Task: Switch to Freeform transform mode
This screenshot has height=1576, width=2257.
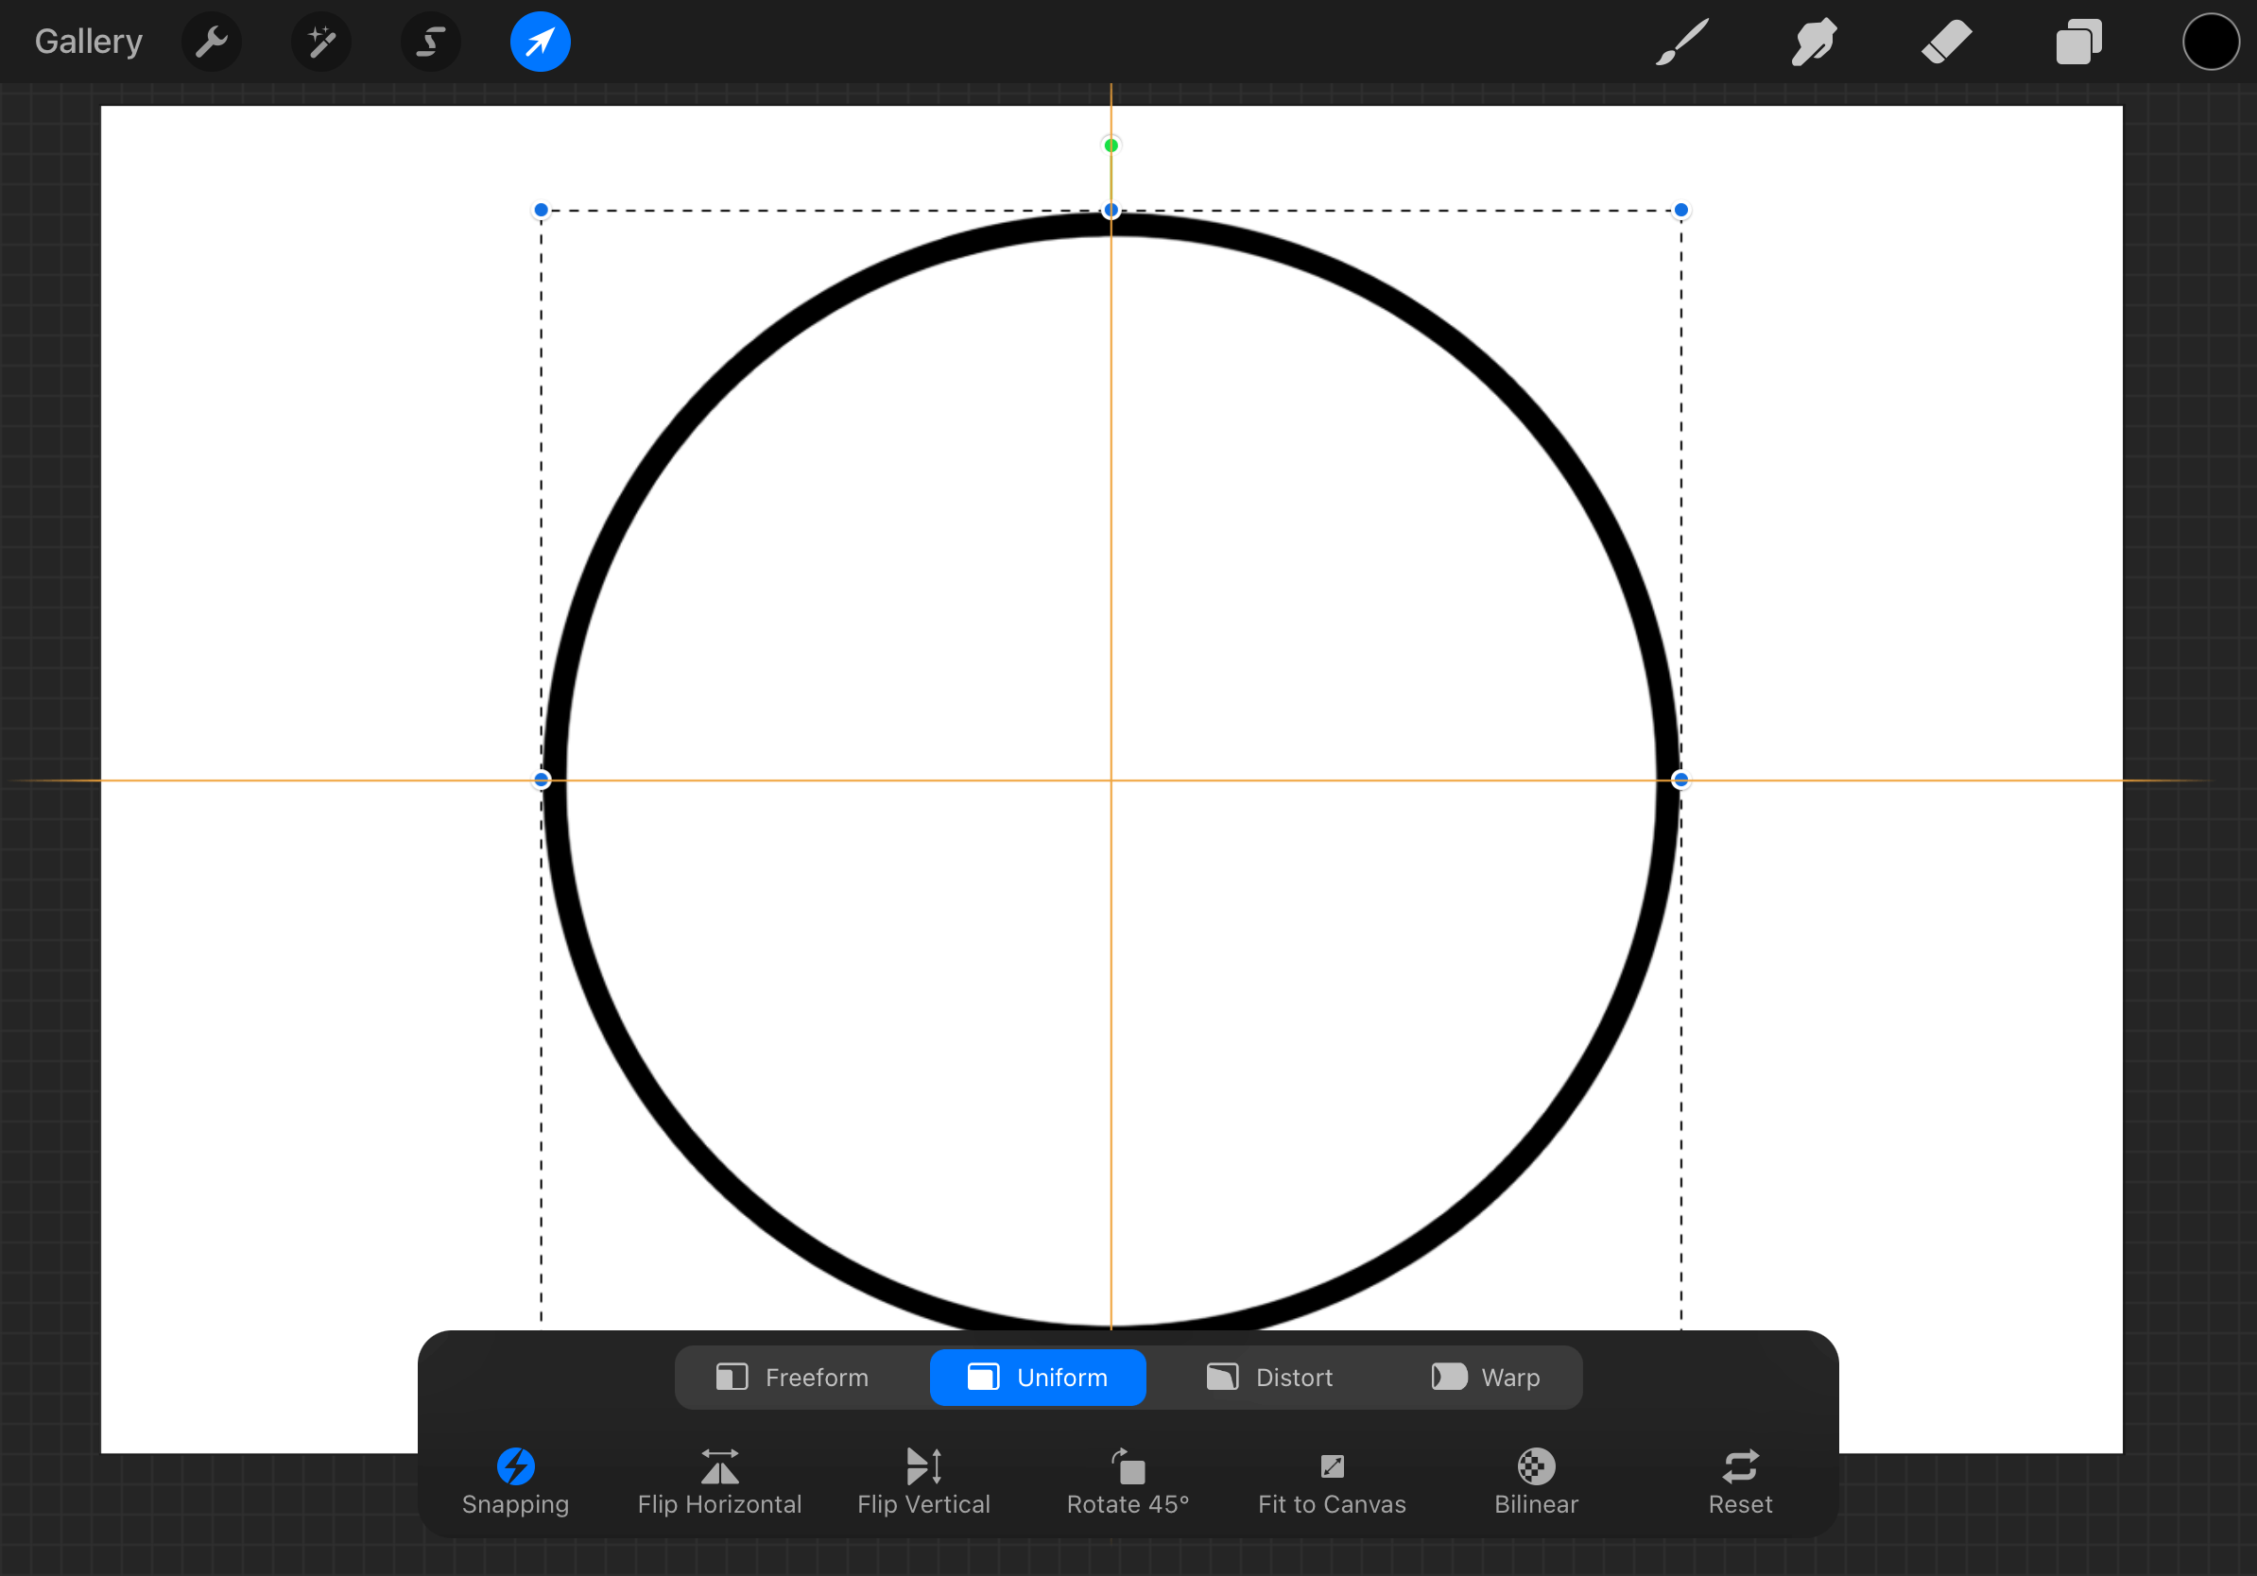Action: pyautogui.click(x=792, y=1378)
